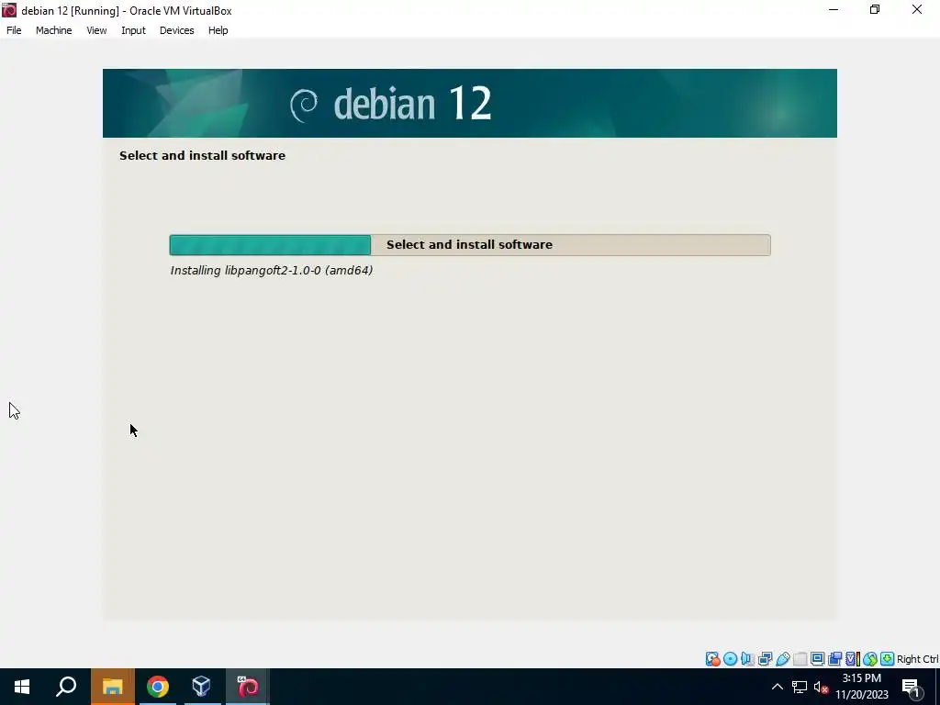Viewport: 940px width, 705px height.
Task: Open the clock showing 3:15 PM
Action: (861, 687)
